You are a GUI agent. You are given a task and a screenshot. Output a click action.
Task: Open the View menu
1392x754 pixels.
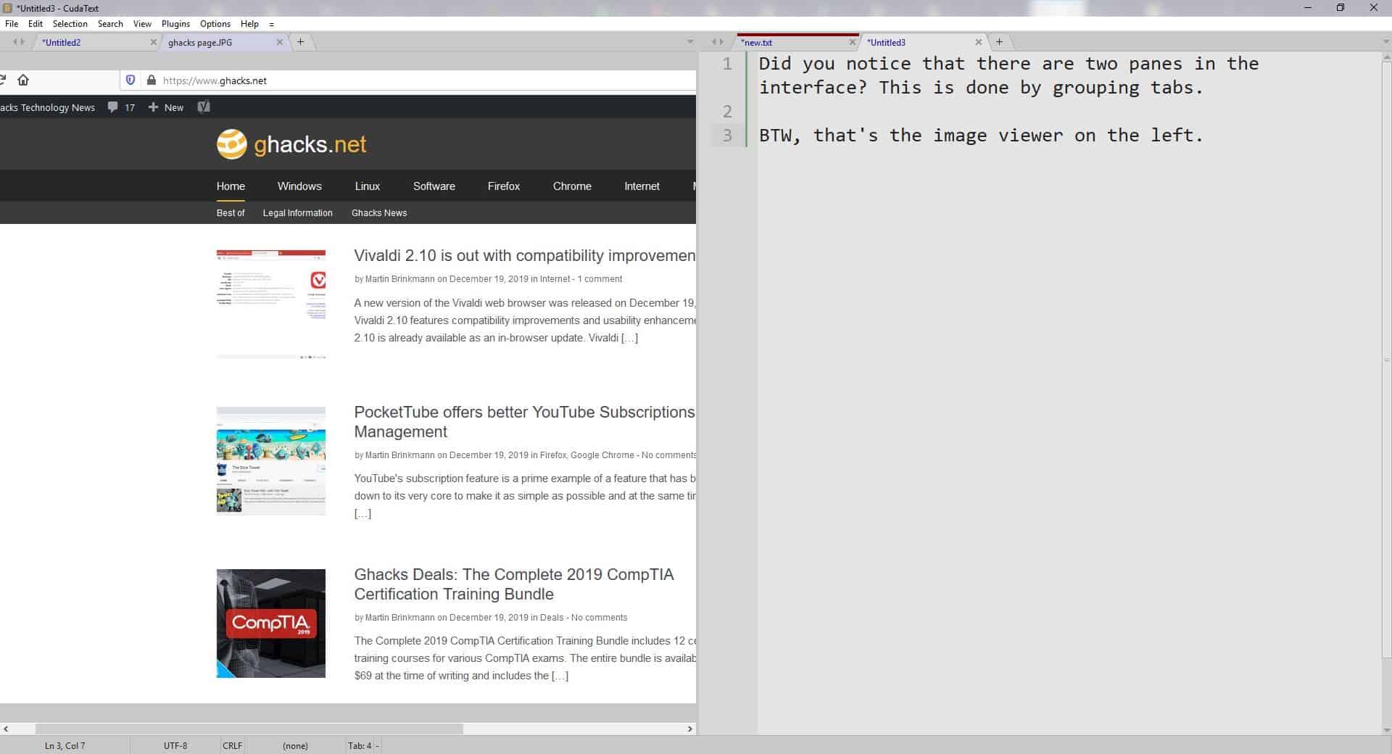tap(142, 24)
